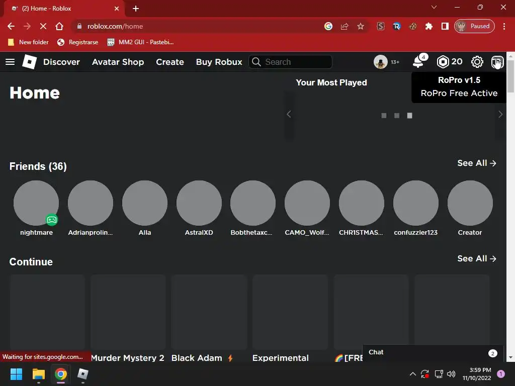
Task: Go back in the browser
Action: [x=11, y=26]
